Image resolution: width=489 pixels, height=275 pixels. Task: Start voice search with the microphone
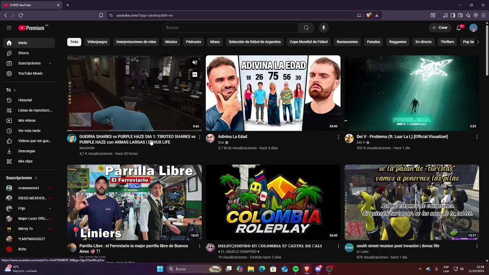tap(324, 27)
